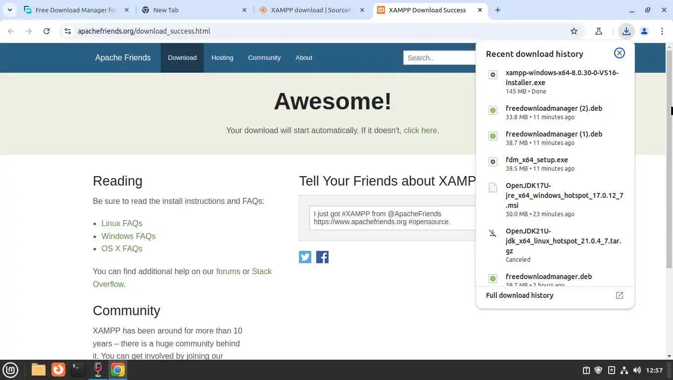The height and width of the screenshot is (380, 673).
Task: Switch to XAMPP download SourceForge tab
Action: [312, 10]
